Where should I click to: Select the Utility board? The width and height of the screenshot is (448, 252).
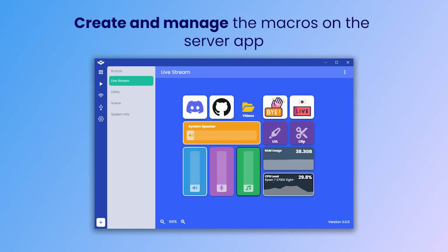(x=115, y=92)
